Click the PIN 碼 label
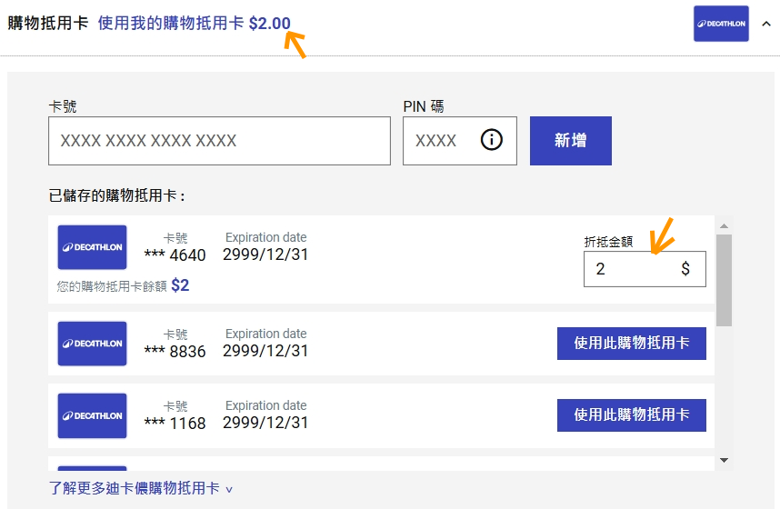780x509 pixels. [424, 106]
